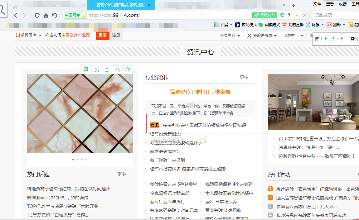
Task: Click the green aperture icon in address bar
Action: 282,15
